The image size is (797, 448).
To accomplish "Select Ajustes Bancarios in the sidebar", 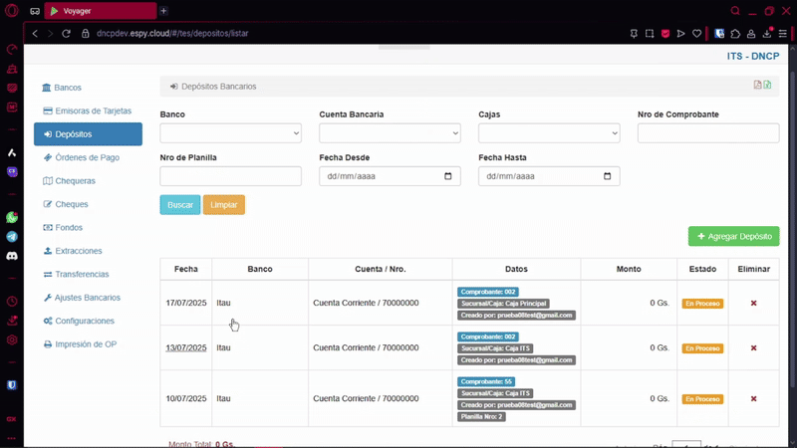I will 88,298.
